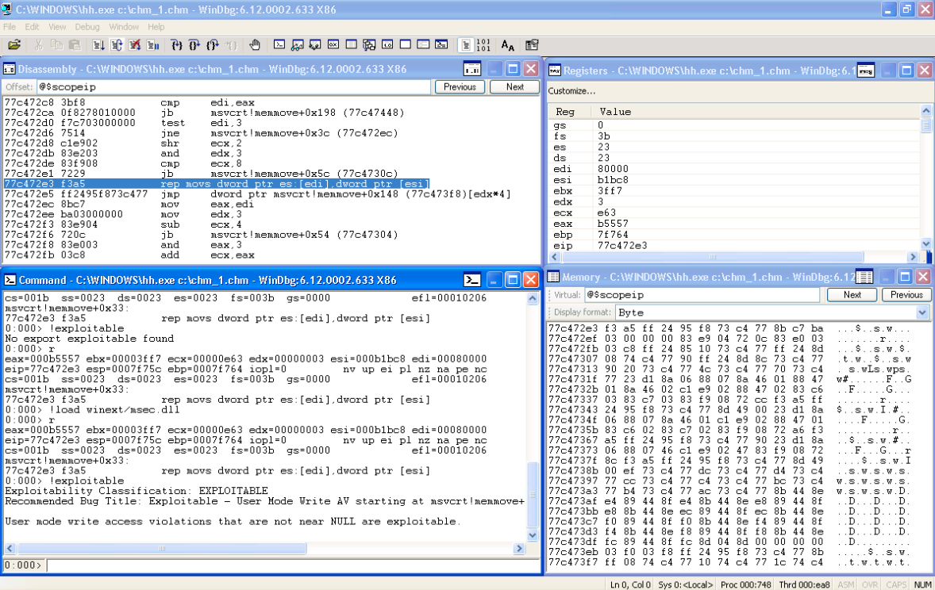
Task: Click 'Thrd 000:ea8' in status bar
Action: (804, 584)
